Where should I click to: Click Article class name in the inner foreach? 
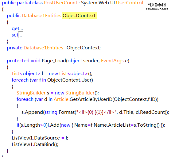[61, 99]
